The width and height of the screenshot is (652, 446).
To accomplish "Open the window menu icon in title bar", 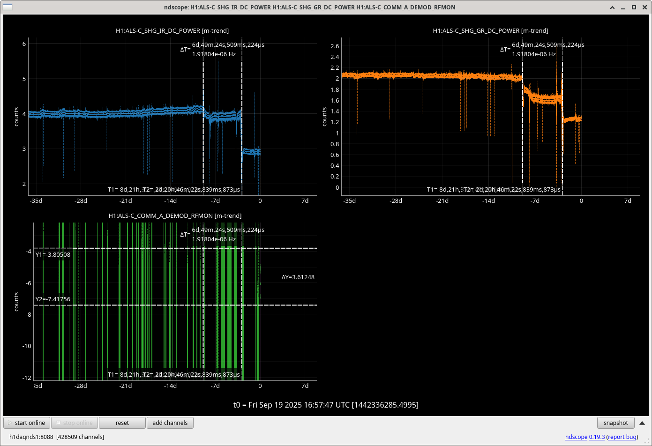I will (x=7, y=7).
